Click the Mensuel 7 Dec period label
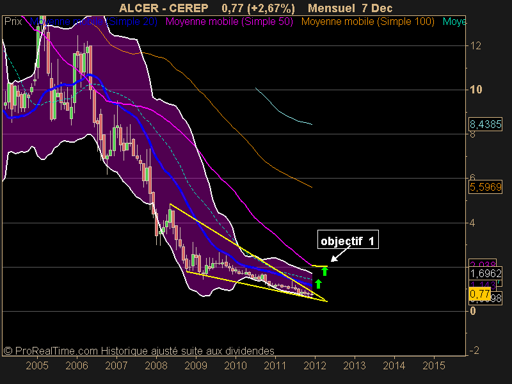 350,8
